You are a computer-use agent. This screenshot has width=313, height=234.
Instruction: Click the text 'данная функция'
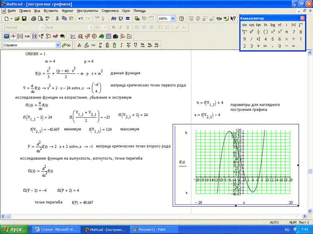coord(125,73)
